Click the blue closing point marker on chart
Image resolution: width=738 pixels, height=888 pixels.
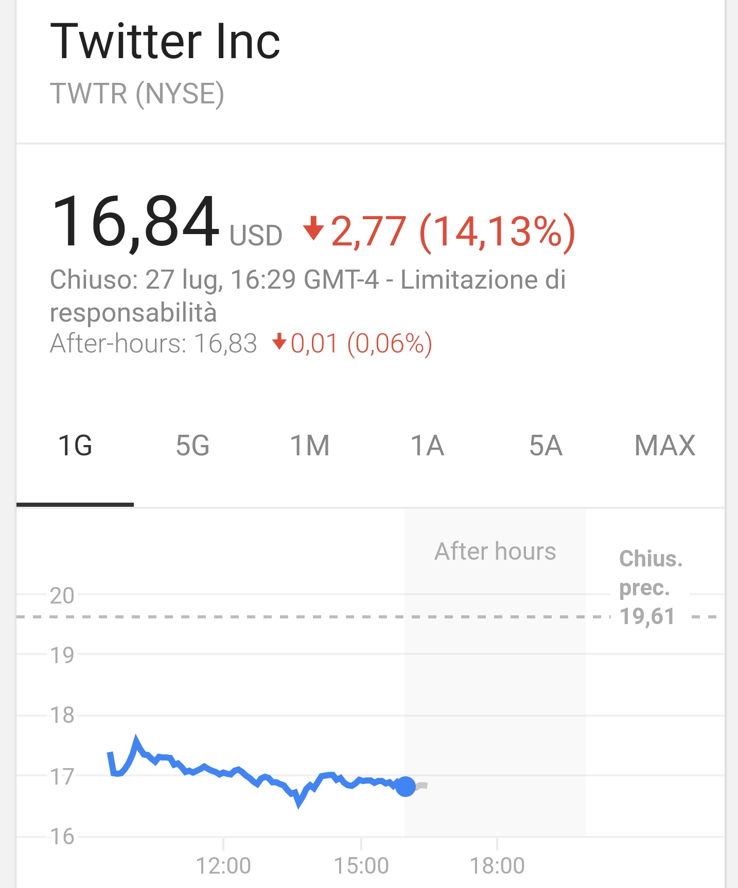point(406,787)
